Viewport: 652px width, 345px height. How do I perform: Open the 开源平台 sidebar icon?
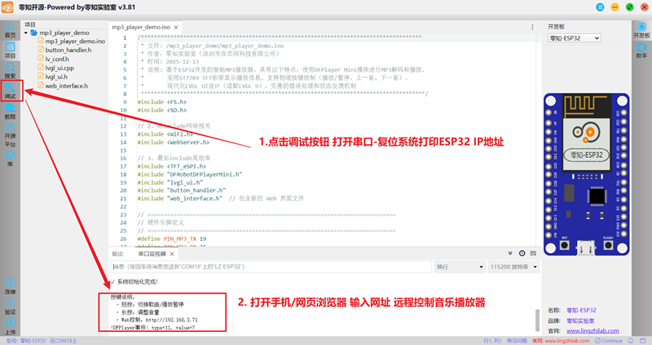point(10,135)
